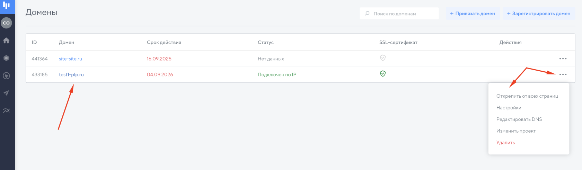
Task: Click the platform logo icon in sidebar
Action: click(6, 5)
